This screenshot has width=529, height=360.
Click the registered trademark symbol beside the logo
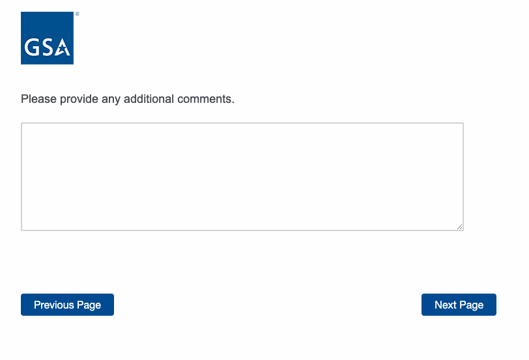(77, 14)
